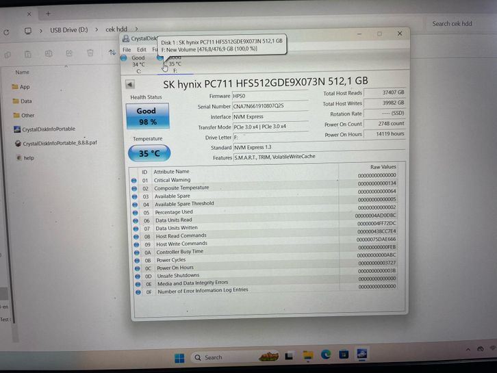Image resolution: width=497 pixels, height=373 pixels.
Task: Click the status dot beside Unsafe Shutdowns
Action: 138,276
